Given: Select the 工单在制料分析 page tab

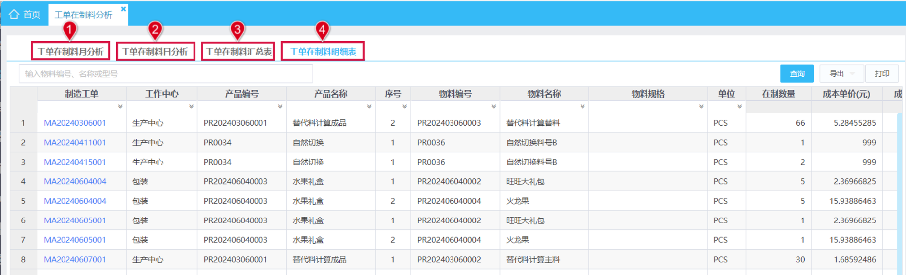Looking at the screenshot, I should click(83, 15).
